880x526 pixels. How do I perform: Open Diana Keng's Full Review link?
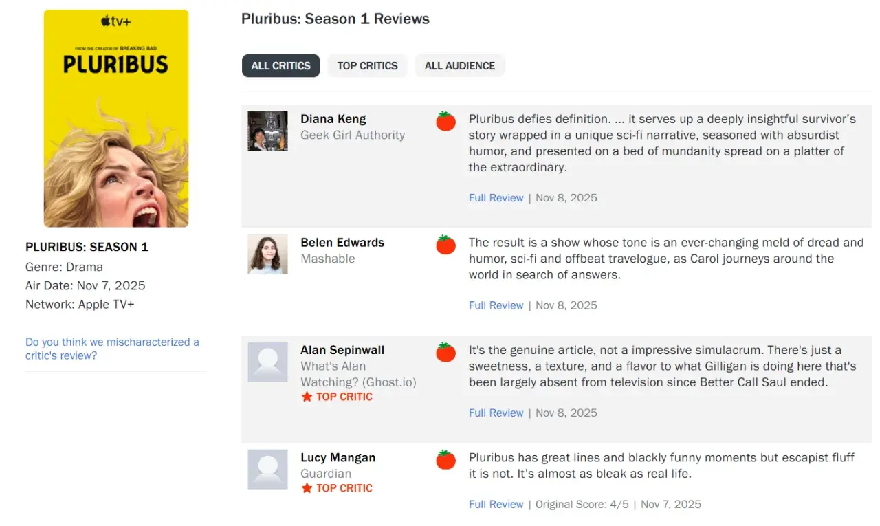click(x=496, y=198)
